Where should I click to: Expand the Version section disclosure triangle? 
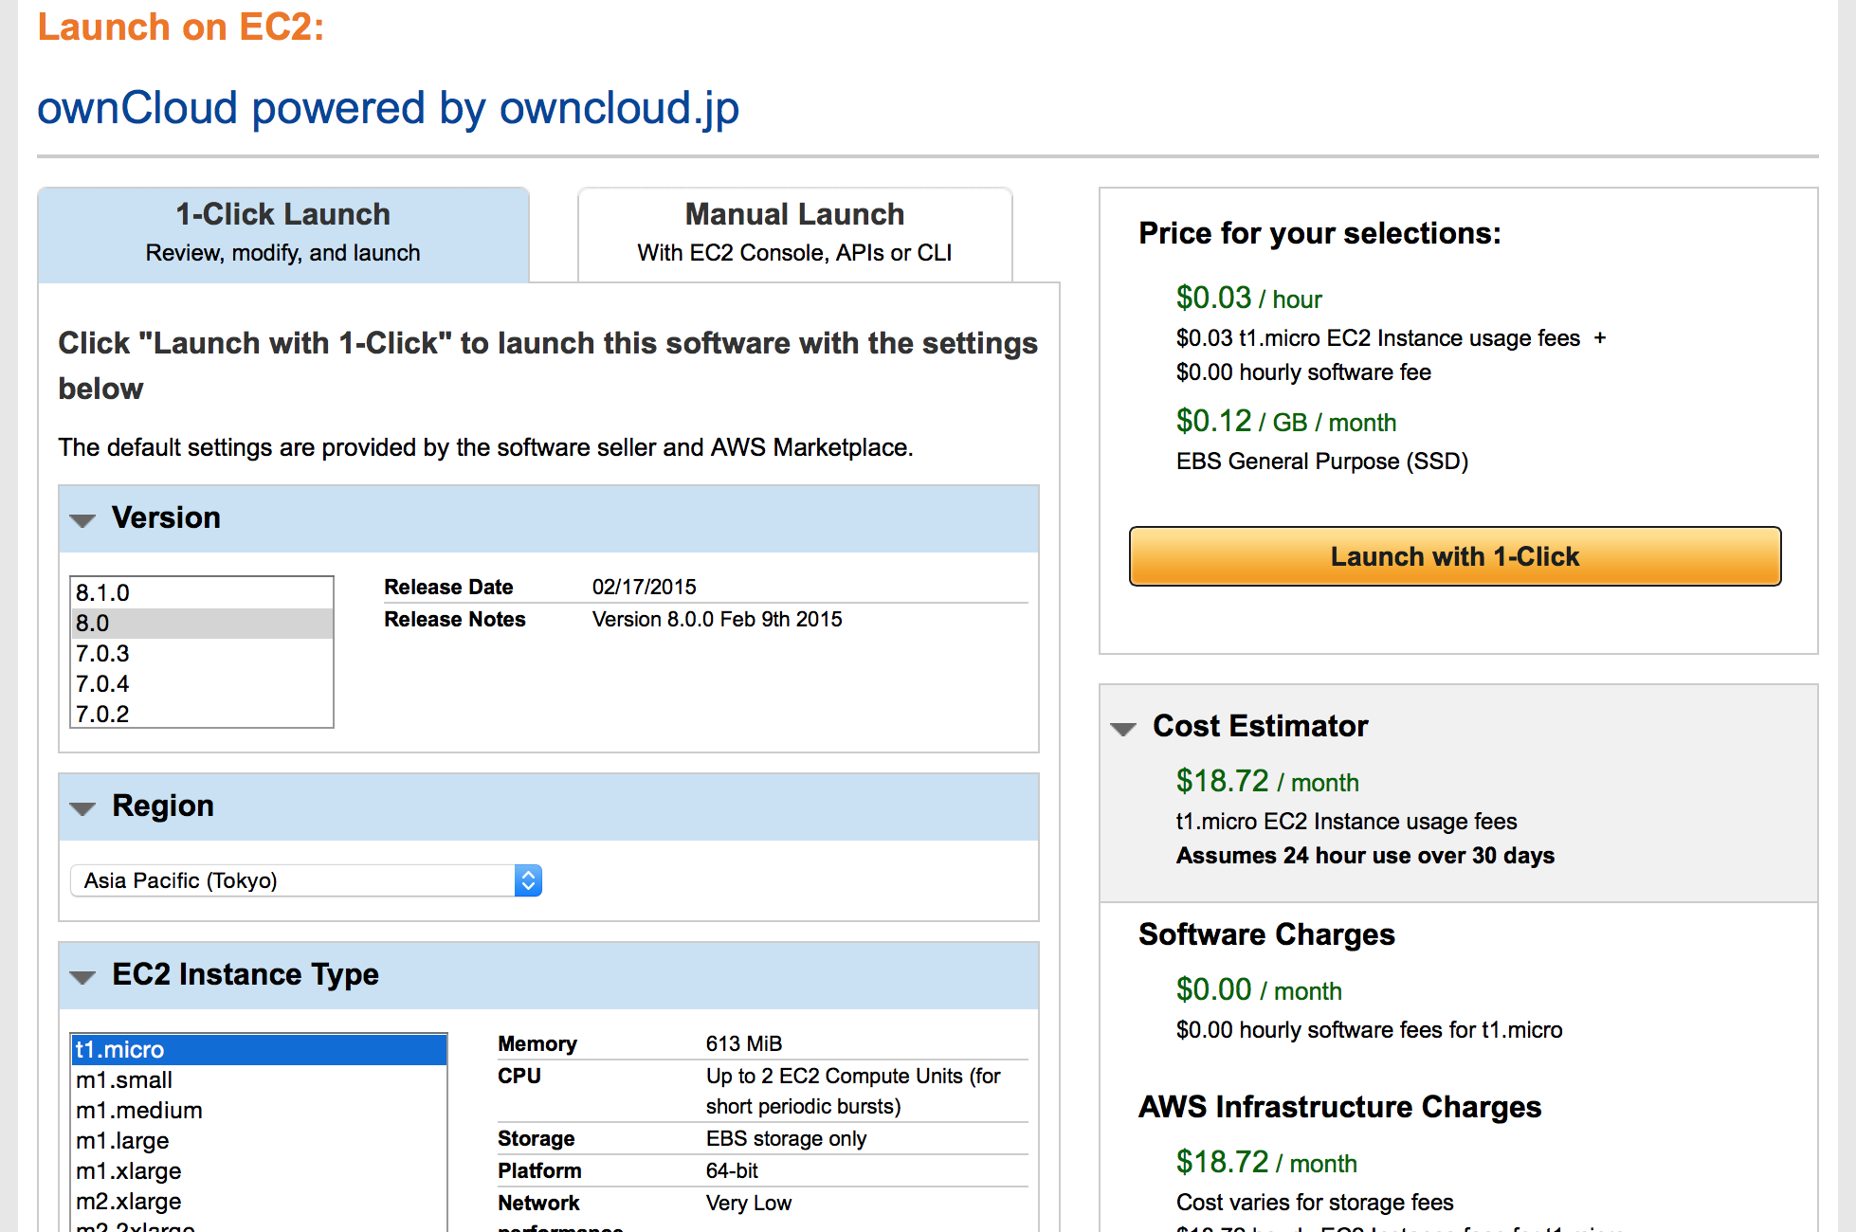click(x=83, y=520)
